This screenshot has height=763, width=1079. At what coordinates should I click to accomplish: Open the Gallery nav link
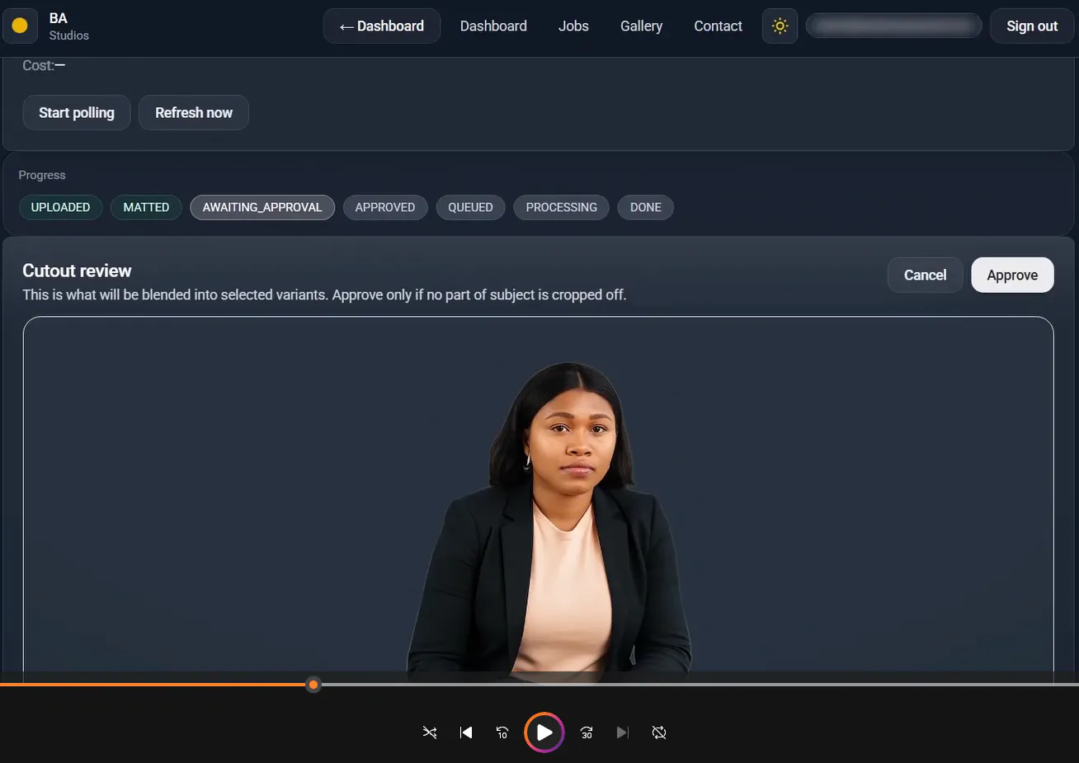(x=641, y=26)
